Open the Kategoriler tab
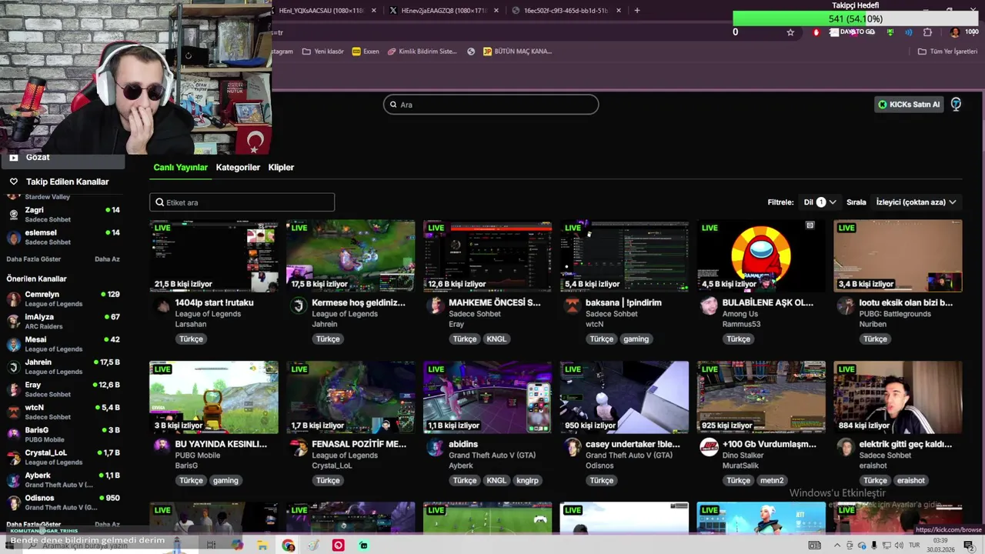 point(238,167)
